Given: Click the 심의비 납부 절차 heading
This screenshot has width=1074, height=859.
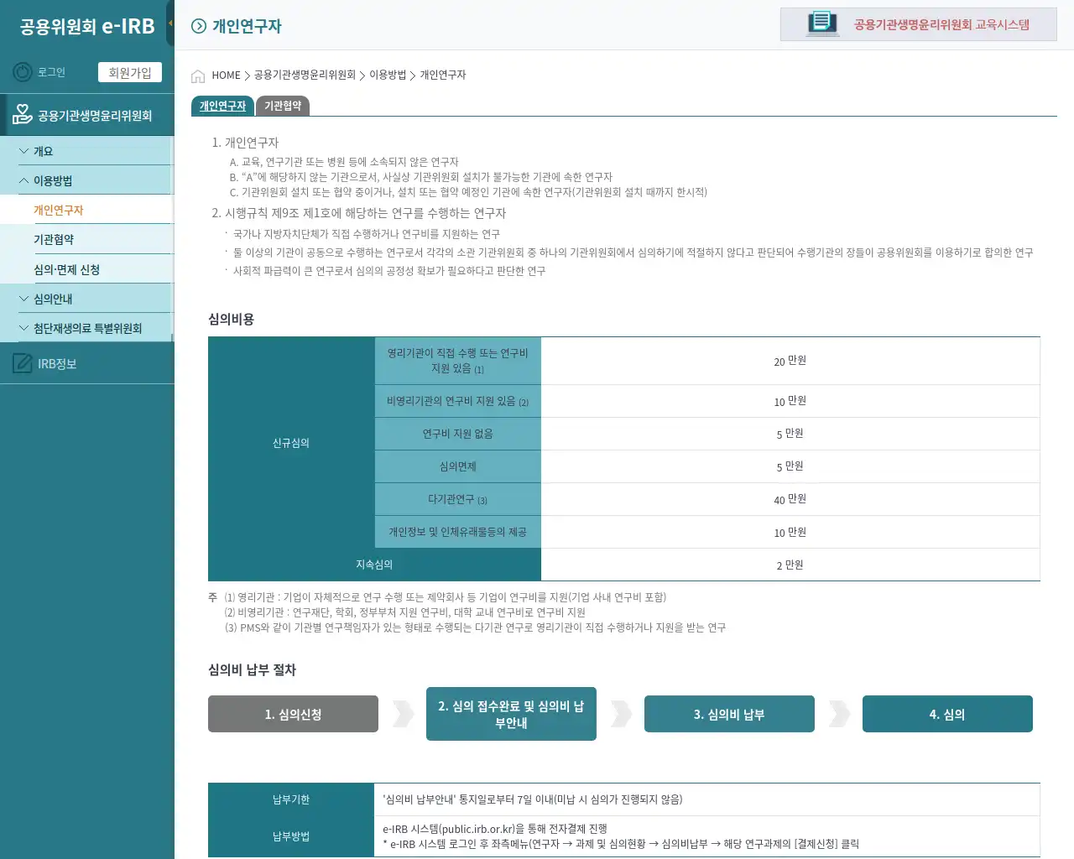Looking at the screenshot, I should [252, 669].
